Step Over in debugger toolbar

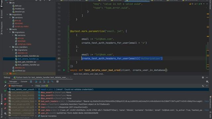tap(36, 82)
